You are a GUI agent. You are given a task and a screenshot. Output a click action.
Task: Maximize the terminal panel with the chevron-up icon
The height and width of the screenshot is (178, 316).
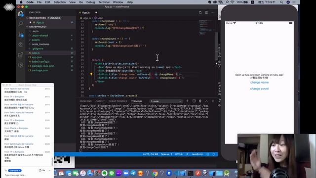(x=206, y=101)
